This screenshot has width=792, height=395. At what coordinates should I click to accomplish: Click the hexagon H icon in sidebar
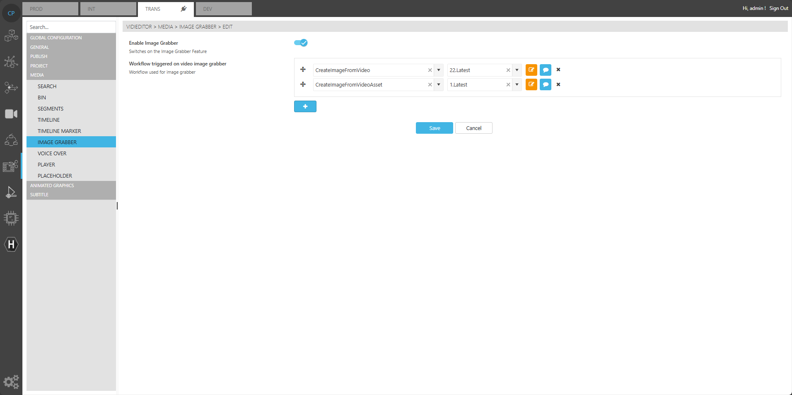pos(11,244)
